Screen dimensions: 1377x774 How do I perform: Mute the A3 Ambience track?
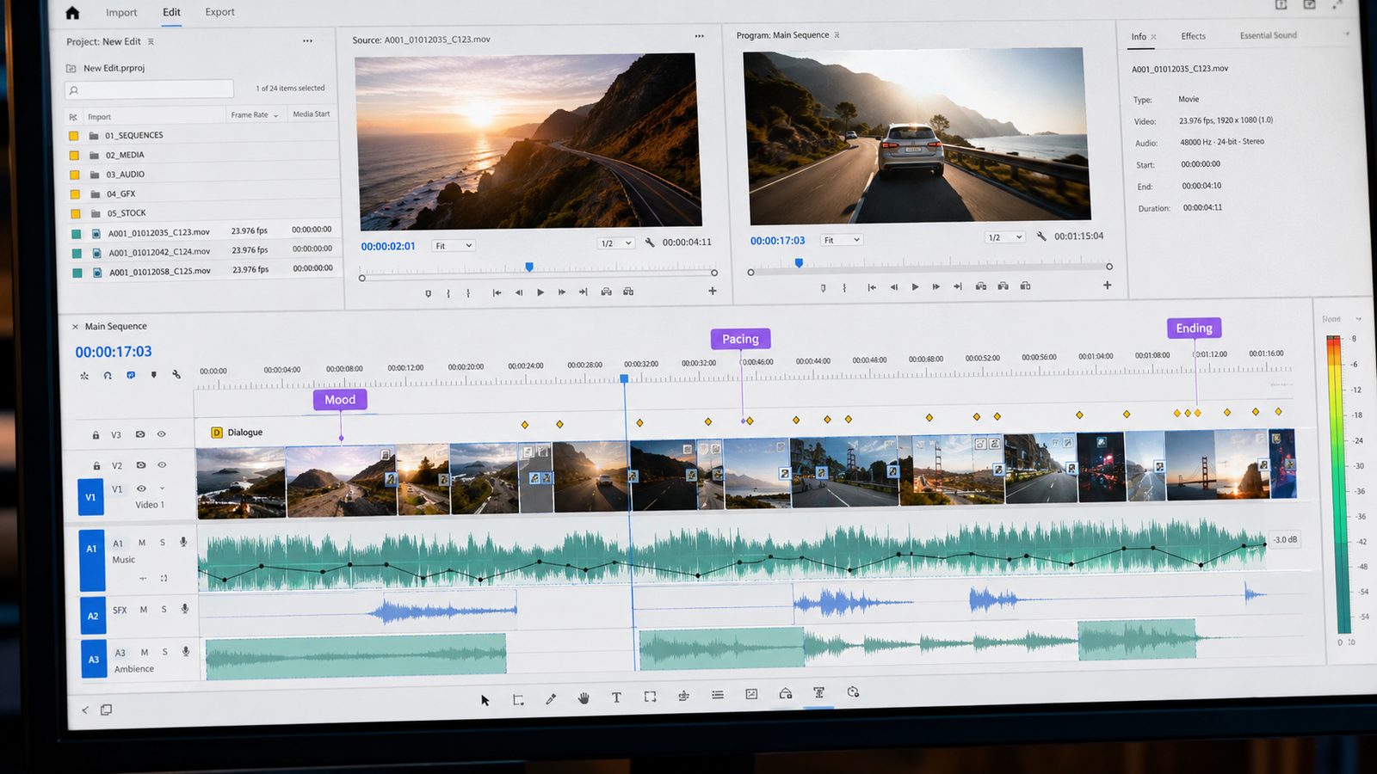click(x=145, y=653)
